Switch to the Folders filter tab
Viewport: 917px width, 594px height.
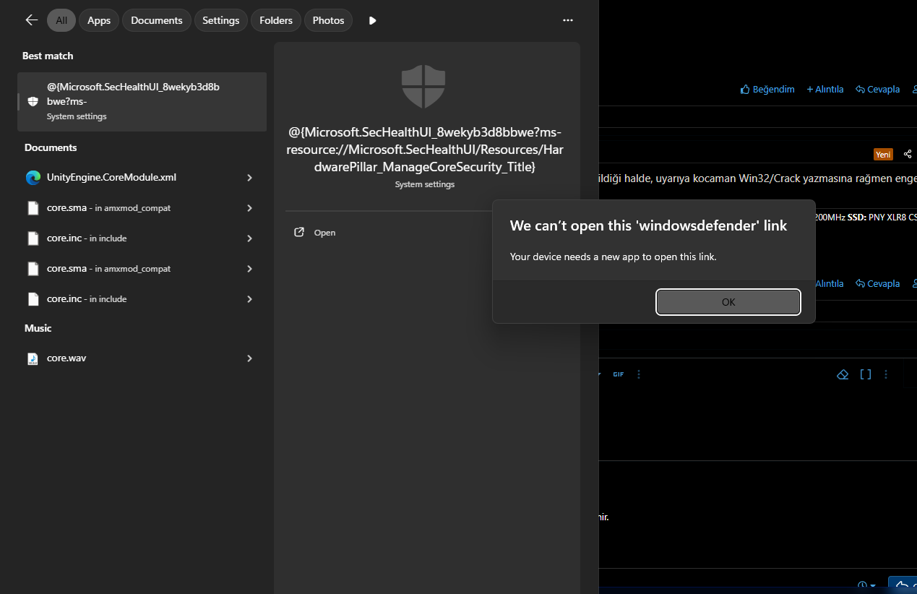(276, 20)
